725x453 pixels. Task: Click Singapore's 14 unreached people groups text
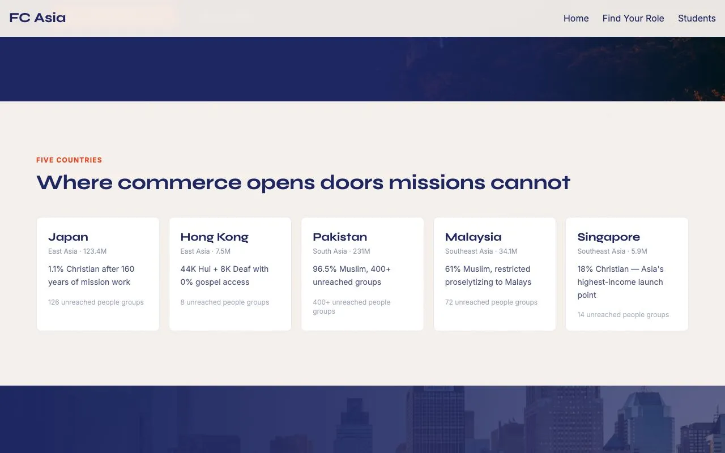point(623,315)
